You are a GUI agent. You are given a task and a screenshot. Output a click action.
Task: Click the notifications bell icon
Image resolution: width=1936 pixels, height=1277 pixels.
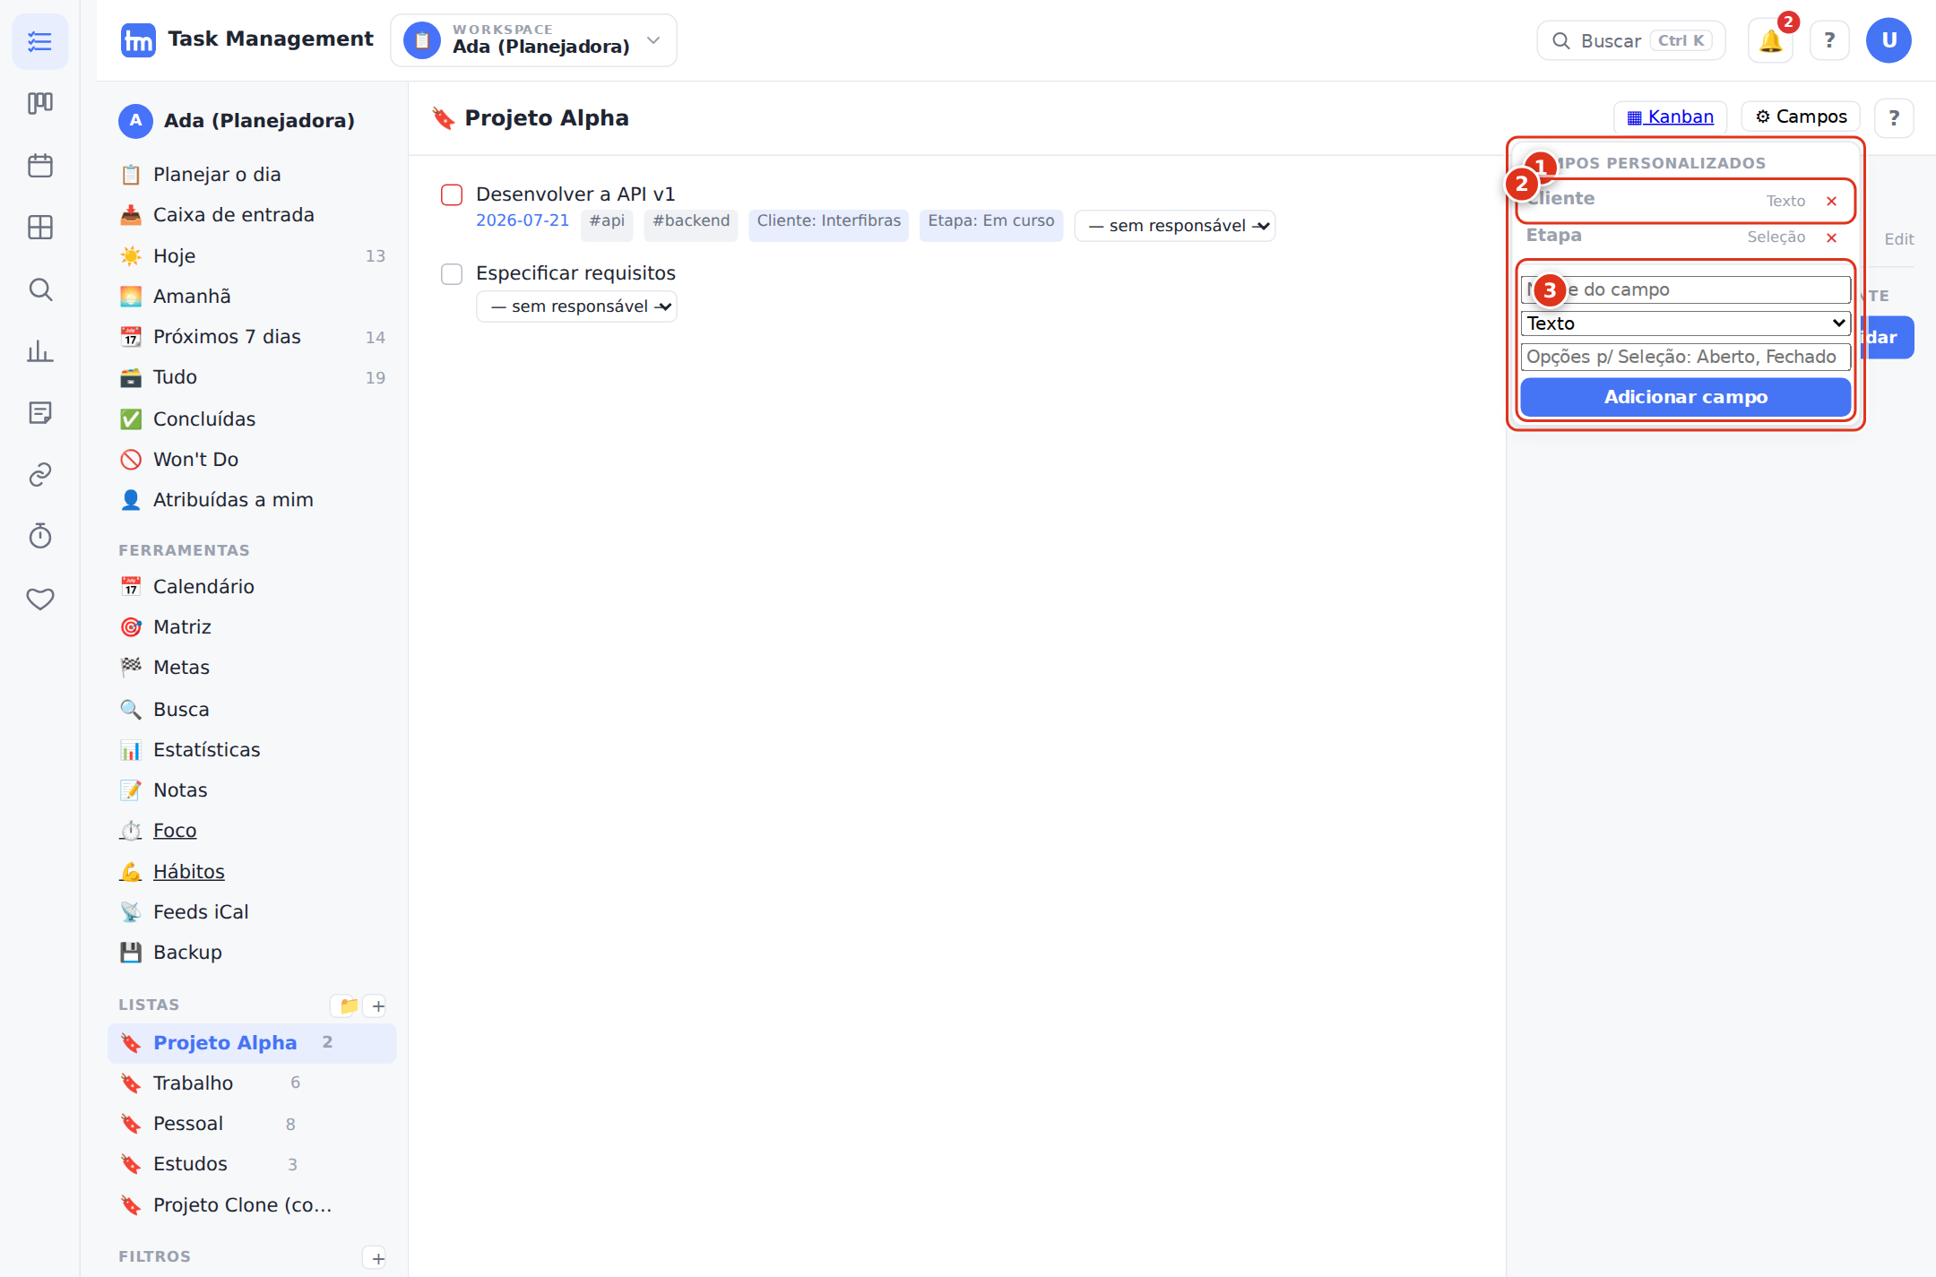click(1770, 40)
